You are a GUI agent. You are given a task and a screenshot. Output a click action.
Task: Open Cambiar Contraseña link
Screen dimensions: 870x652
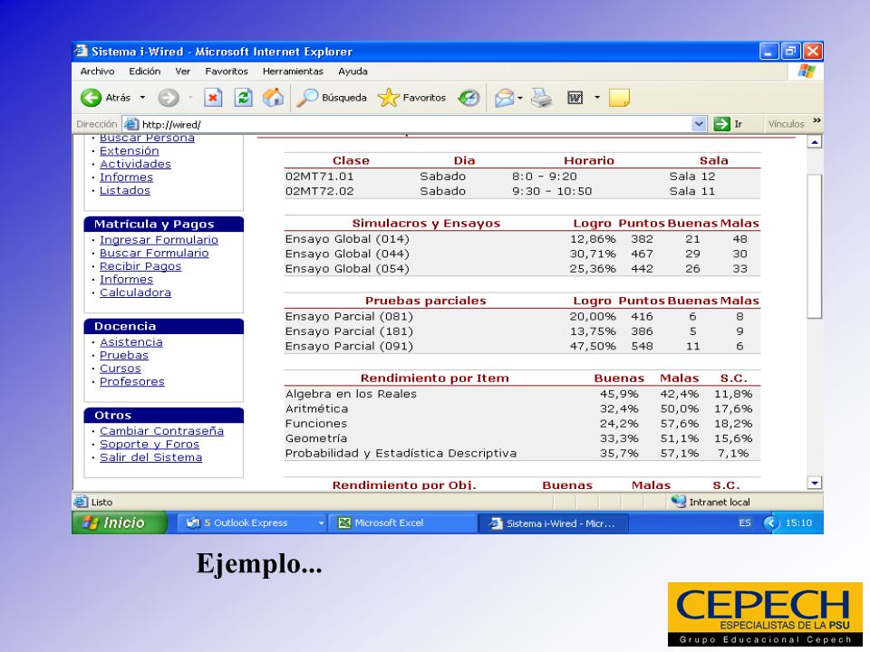pyautogui.click(x=161, y=431)
